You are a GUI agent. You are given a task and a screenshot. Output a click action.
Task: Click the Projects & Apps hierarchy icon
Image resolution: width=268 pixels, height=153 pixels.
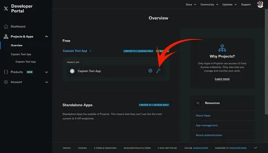(x=6, y=36)
